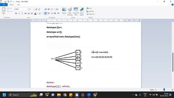Open Sticky Notes from taskbar

click(x=71, y=95)
